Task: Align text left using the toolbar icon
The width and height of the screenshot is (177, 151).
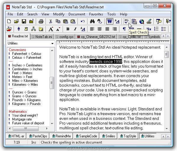Action: click(92, 29)
